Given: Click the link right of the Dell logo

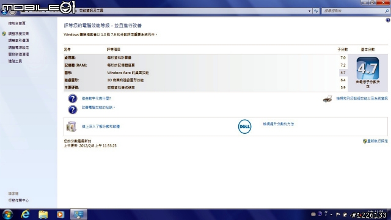Looking at the screenshot, I should [279, 124].
